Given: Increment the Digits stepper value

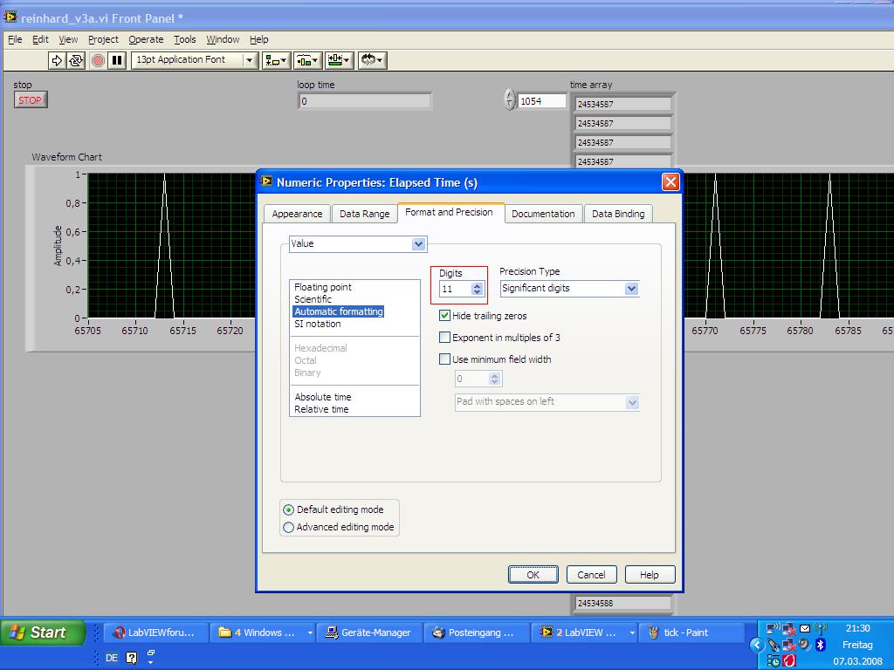Looking at the screenshot, I should pyautogui.click(x=477, y=284).
